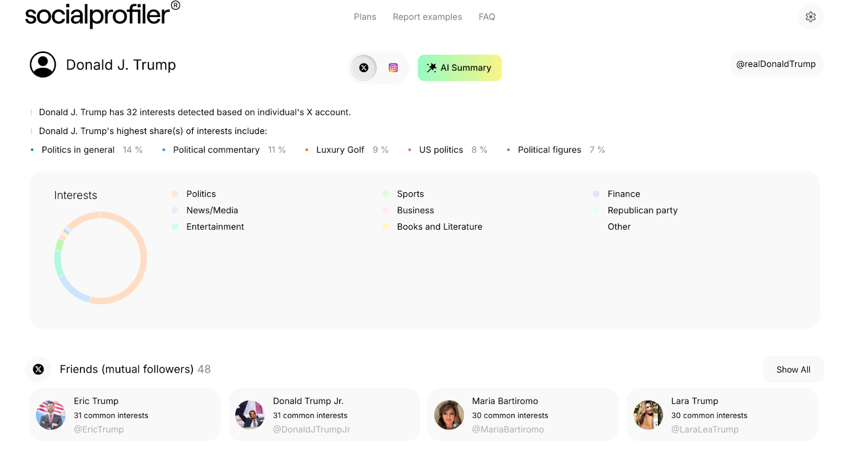Click the Donald J. Trump name heading
The image size is (848, 450).
121,65
